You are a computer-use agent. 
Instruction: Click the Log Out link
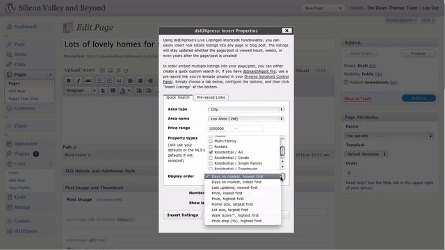pyautogui.click(x=430, y=8)
